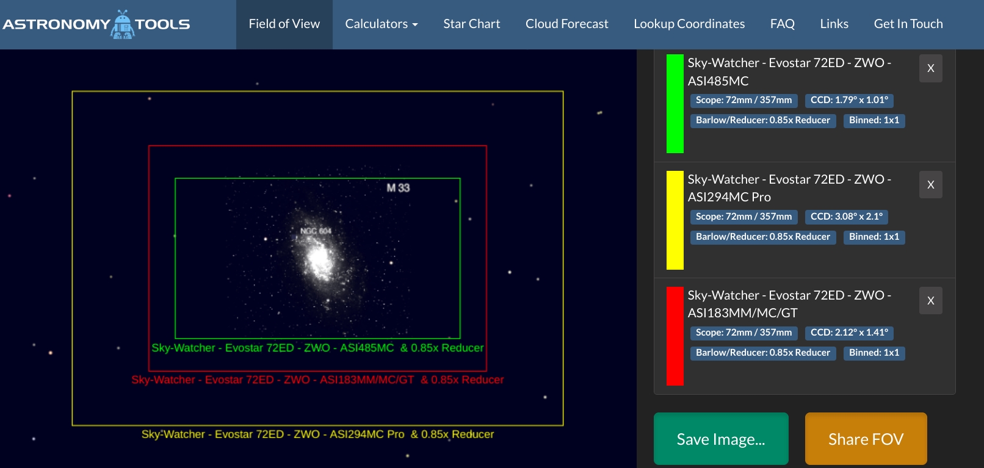The width and height of the screenshot is (984, 468).
Task: Click the yellow ASI294MC Pro color swatch
Action: coord(675,220)
